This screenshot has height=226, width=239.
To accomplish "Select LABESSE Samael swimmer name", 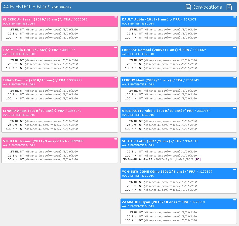I will pos(136,50).
